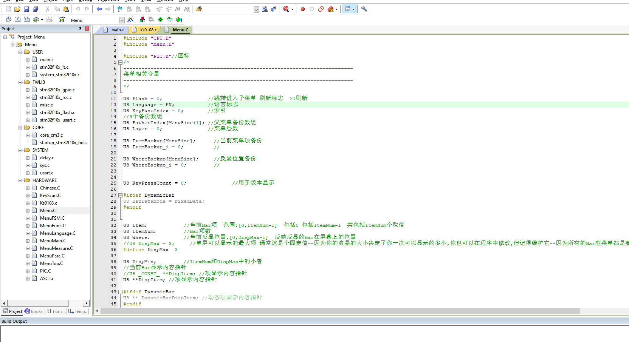629x342 pixels.
Task: Open the target selection dropdown
Action: pyautogui.click(x=122, y=20)
